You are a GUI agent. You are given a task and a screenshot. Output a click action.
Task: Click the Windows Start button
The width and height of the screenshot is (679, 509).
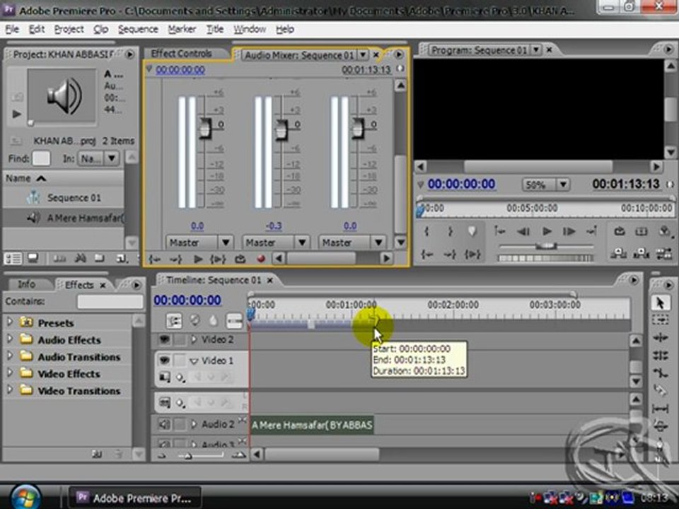coord(25,498)
